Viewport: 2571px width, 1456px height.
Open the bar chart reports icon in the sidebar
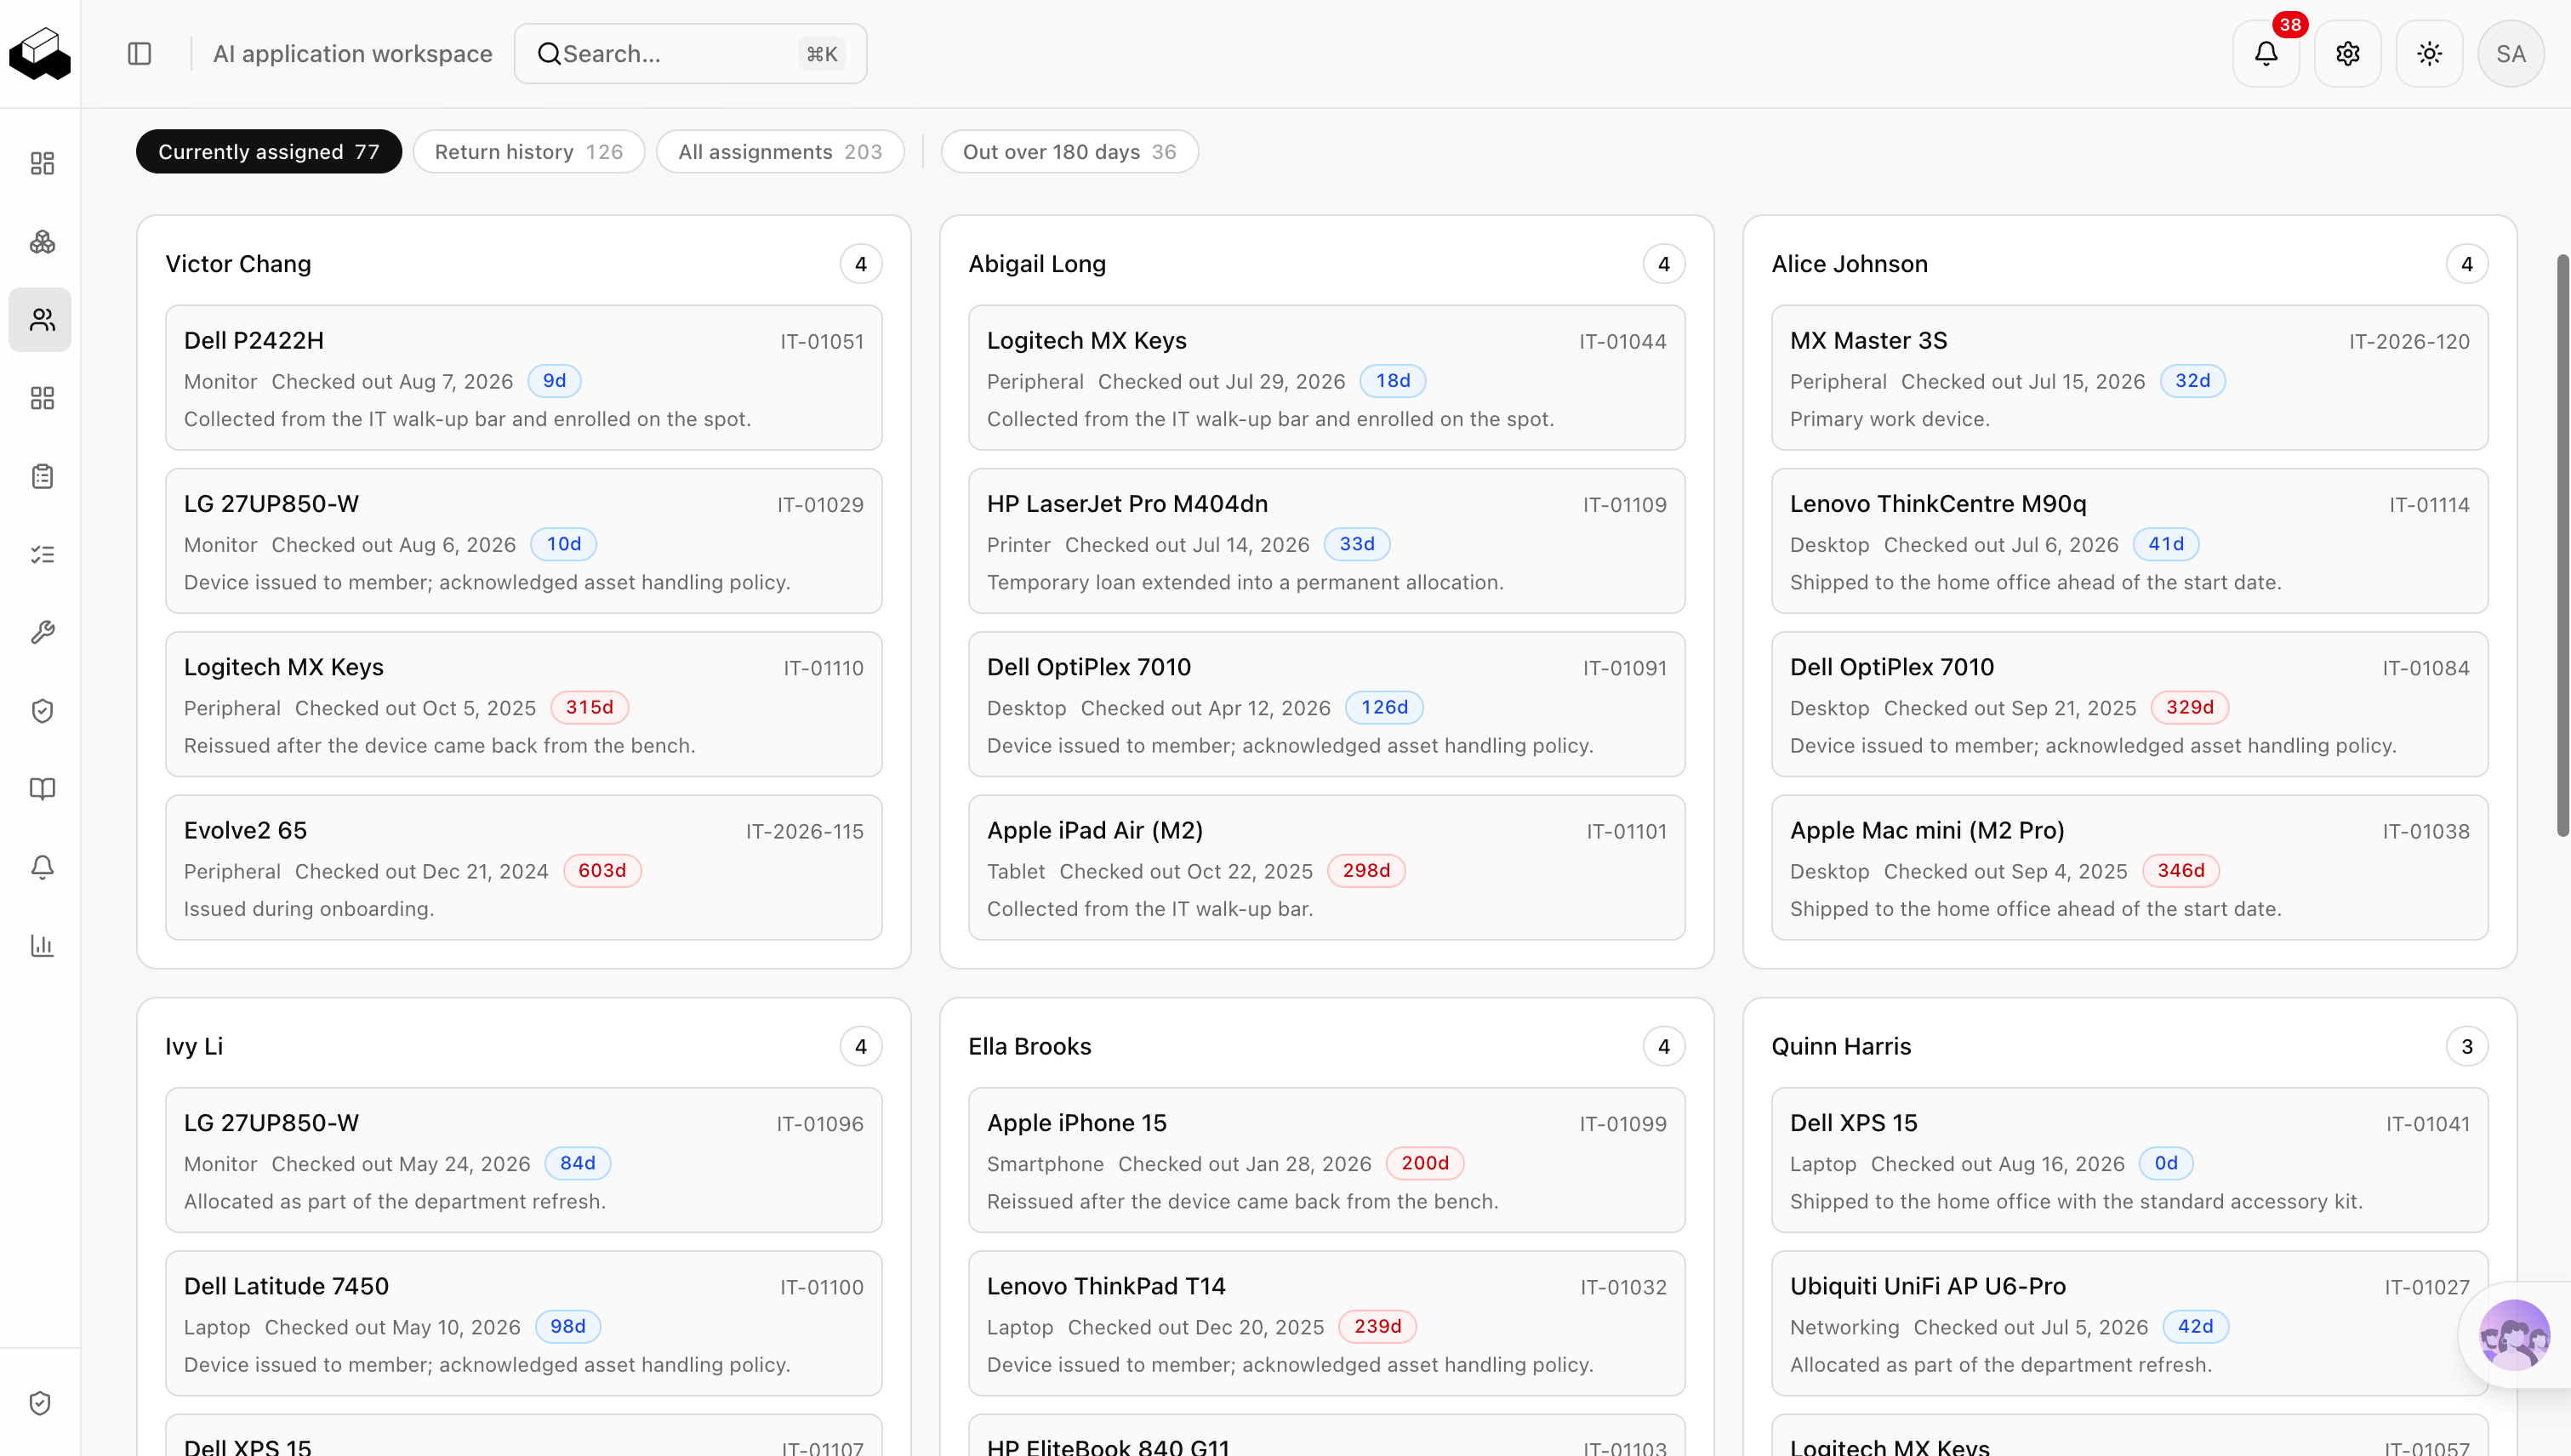[42, 945]
